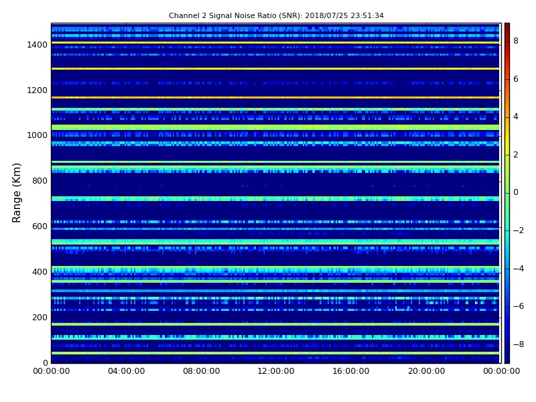The width and height of the screenshot is (536, 402).
Task: Click the 04:00:00 x-axis tick label
Action: pos(127,371)
